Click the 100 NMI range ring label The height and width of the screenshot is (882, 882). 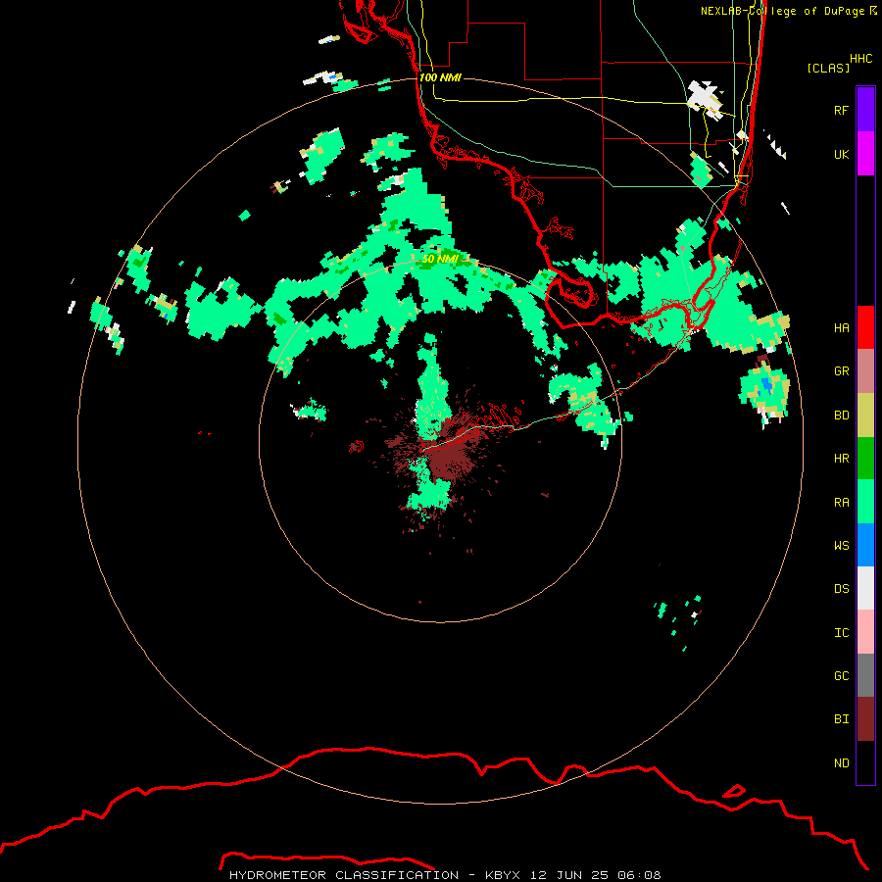coord(440,77)
